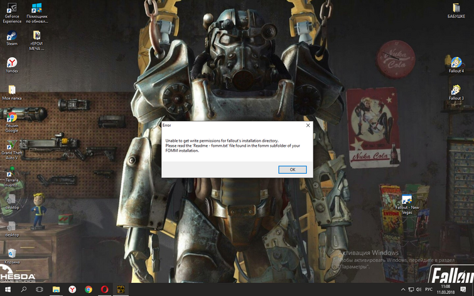This screenshot has height=296, width=474.
Task: Open GeForce Experience desktop icon
Action: tap(12, 13)
